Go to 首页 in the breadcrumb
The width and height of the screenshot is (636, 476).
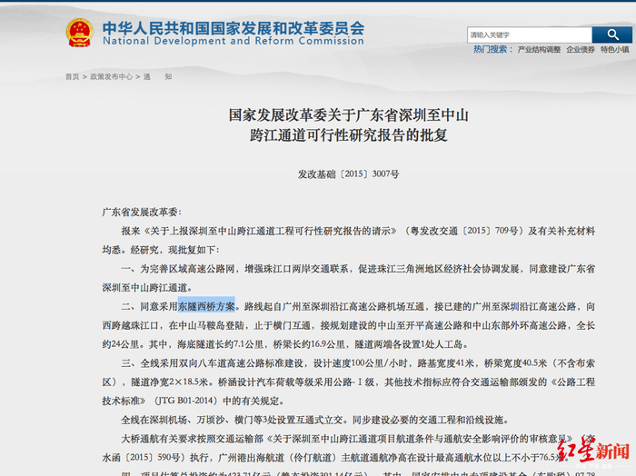[72, 76]
